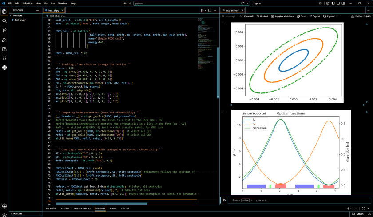Open the DEBUG CONSOLE panel tab
Image resolution: width=373 pixels, height=217 pixels.
(82, 209)
